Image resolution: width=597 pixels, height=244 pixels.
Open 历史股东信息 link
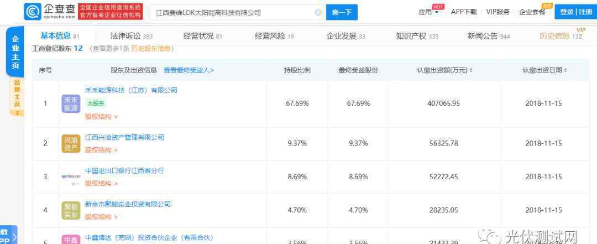[x=151, y=49]
